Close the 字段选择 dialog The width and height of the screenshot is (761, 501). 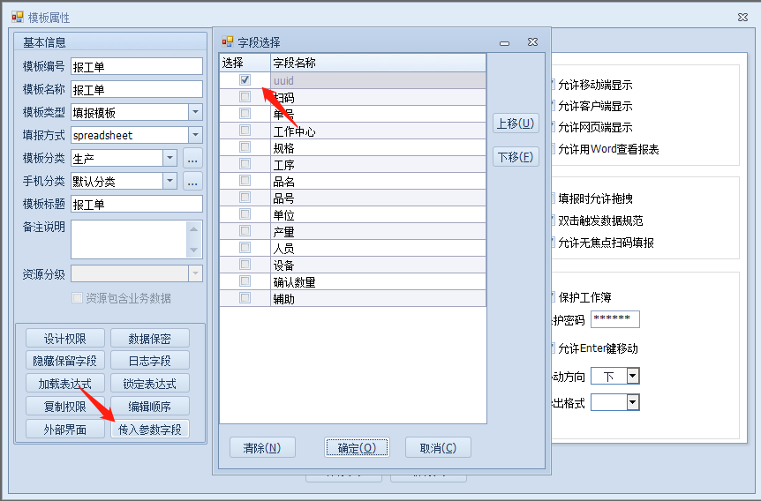tap(532, 41)
